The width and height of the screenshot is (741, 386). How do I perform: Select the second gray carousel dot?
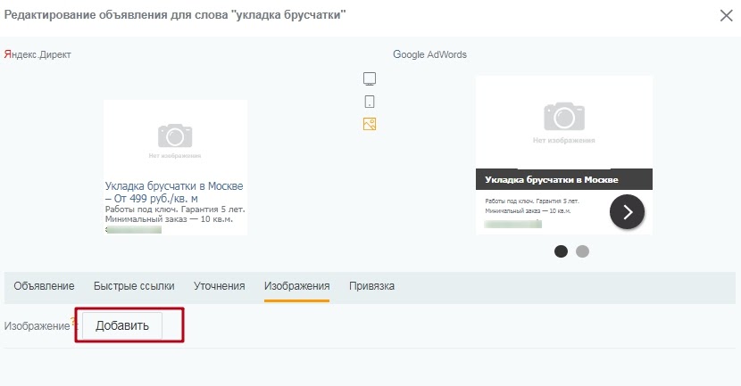[x=582, y=251]
